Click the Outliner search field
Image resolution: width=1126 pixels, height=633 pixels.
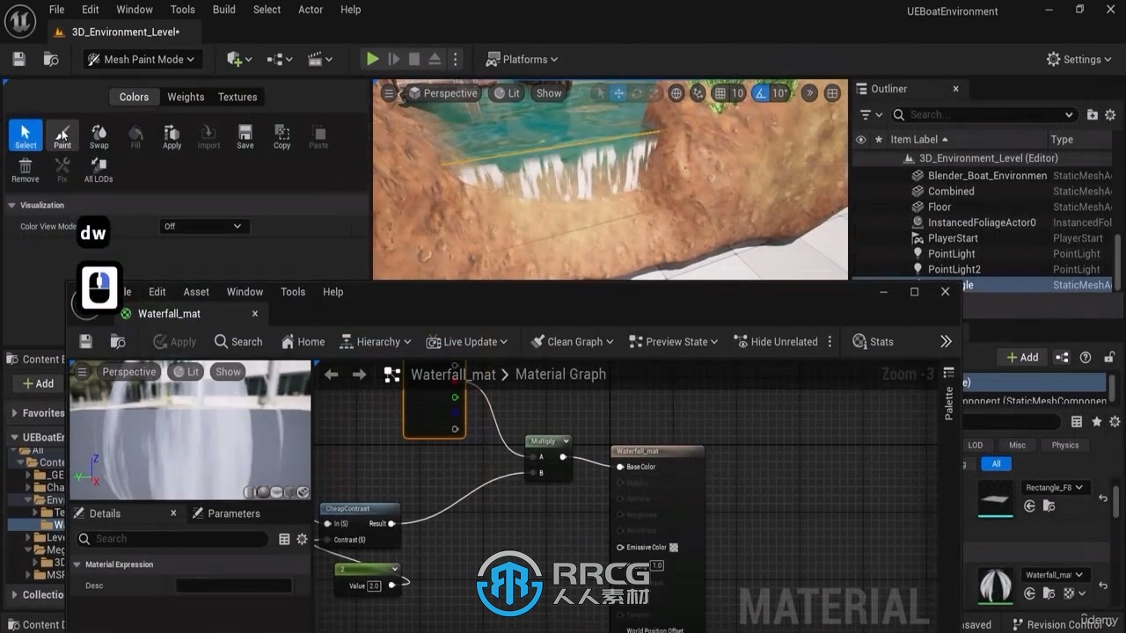[983, 114]
